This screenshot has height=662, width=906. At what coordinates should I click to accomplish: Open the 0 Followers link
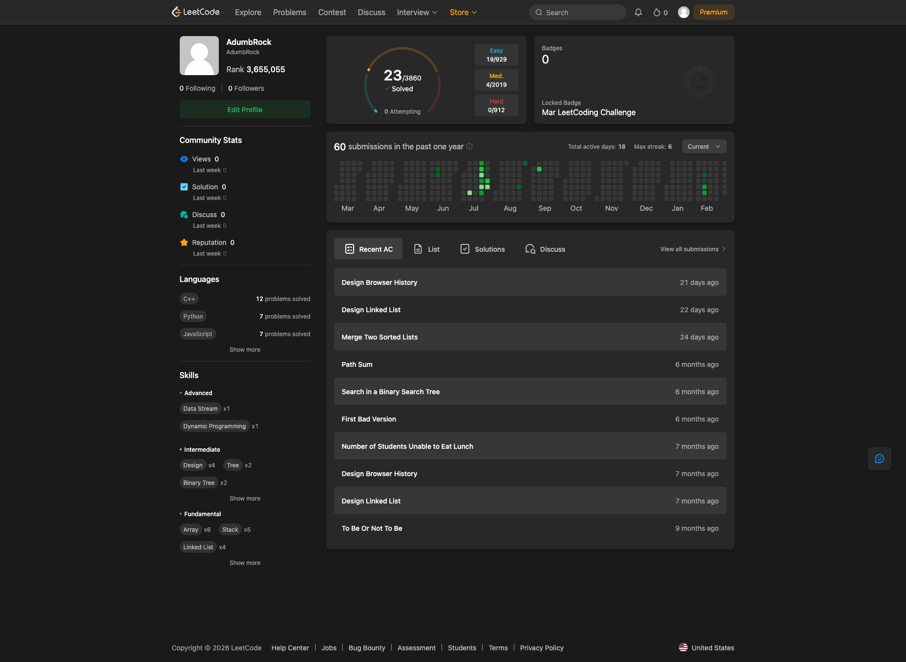[246, 88]
